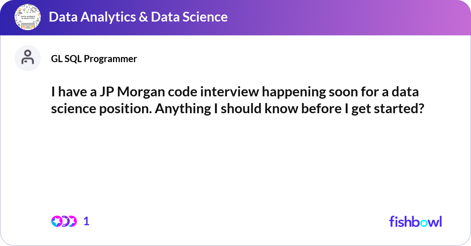Select the purple lightbulb reaction icon

(x=64, y=221)
